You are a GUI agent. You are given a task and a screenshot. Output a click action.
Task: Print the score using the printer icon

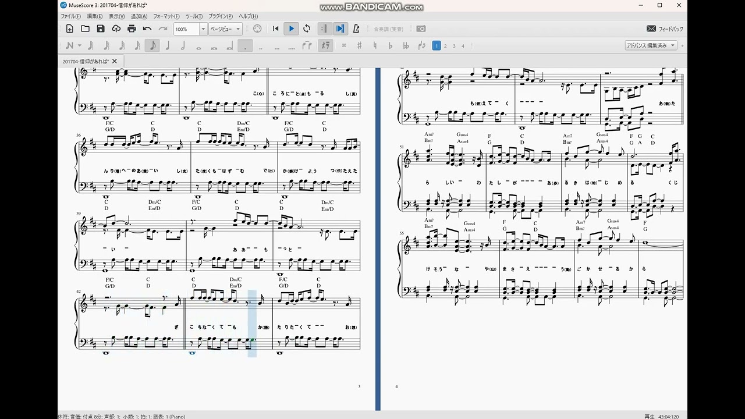tap(132, 29)
